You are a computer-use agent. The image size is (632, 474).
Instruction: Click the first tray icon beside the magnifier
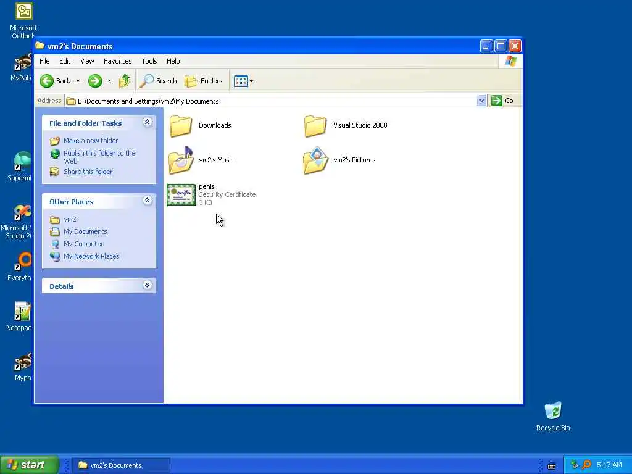(x=575, y=465)
